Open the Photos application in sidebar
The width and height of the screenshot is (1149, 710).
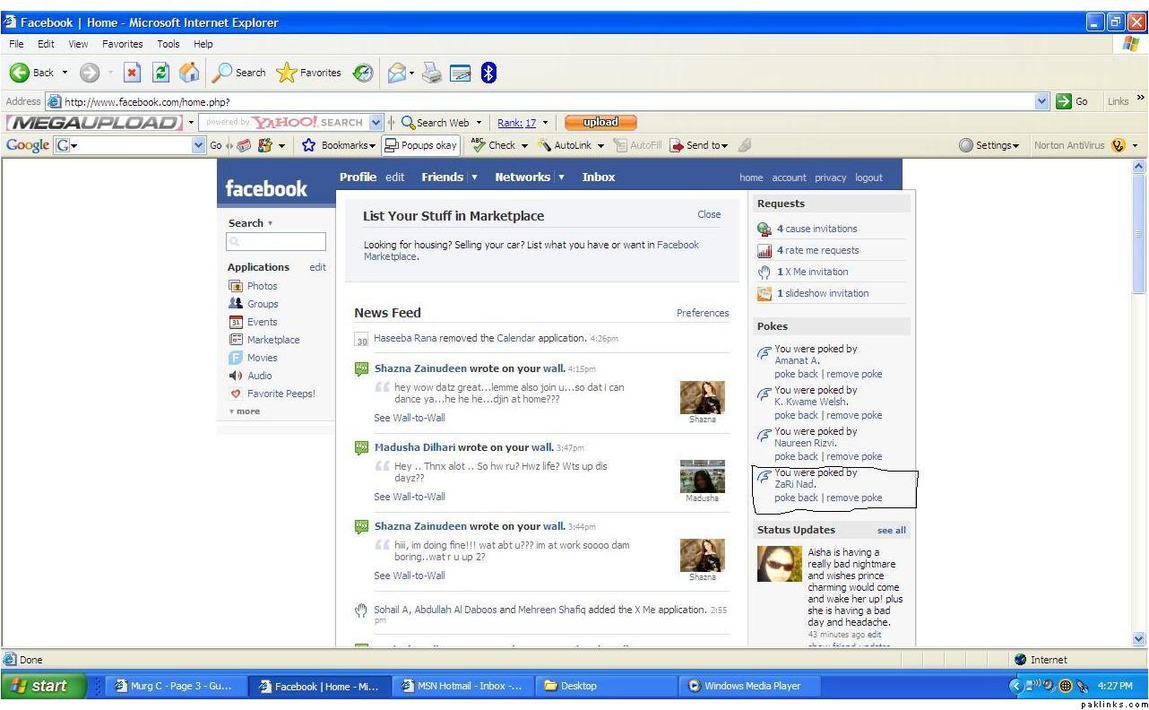262,286
